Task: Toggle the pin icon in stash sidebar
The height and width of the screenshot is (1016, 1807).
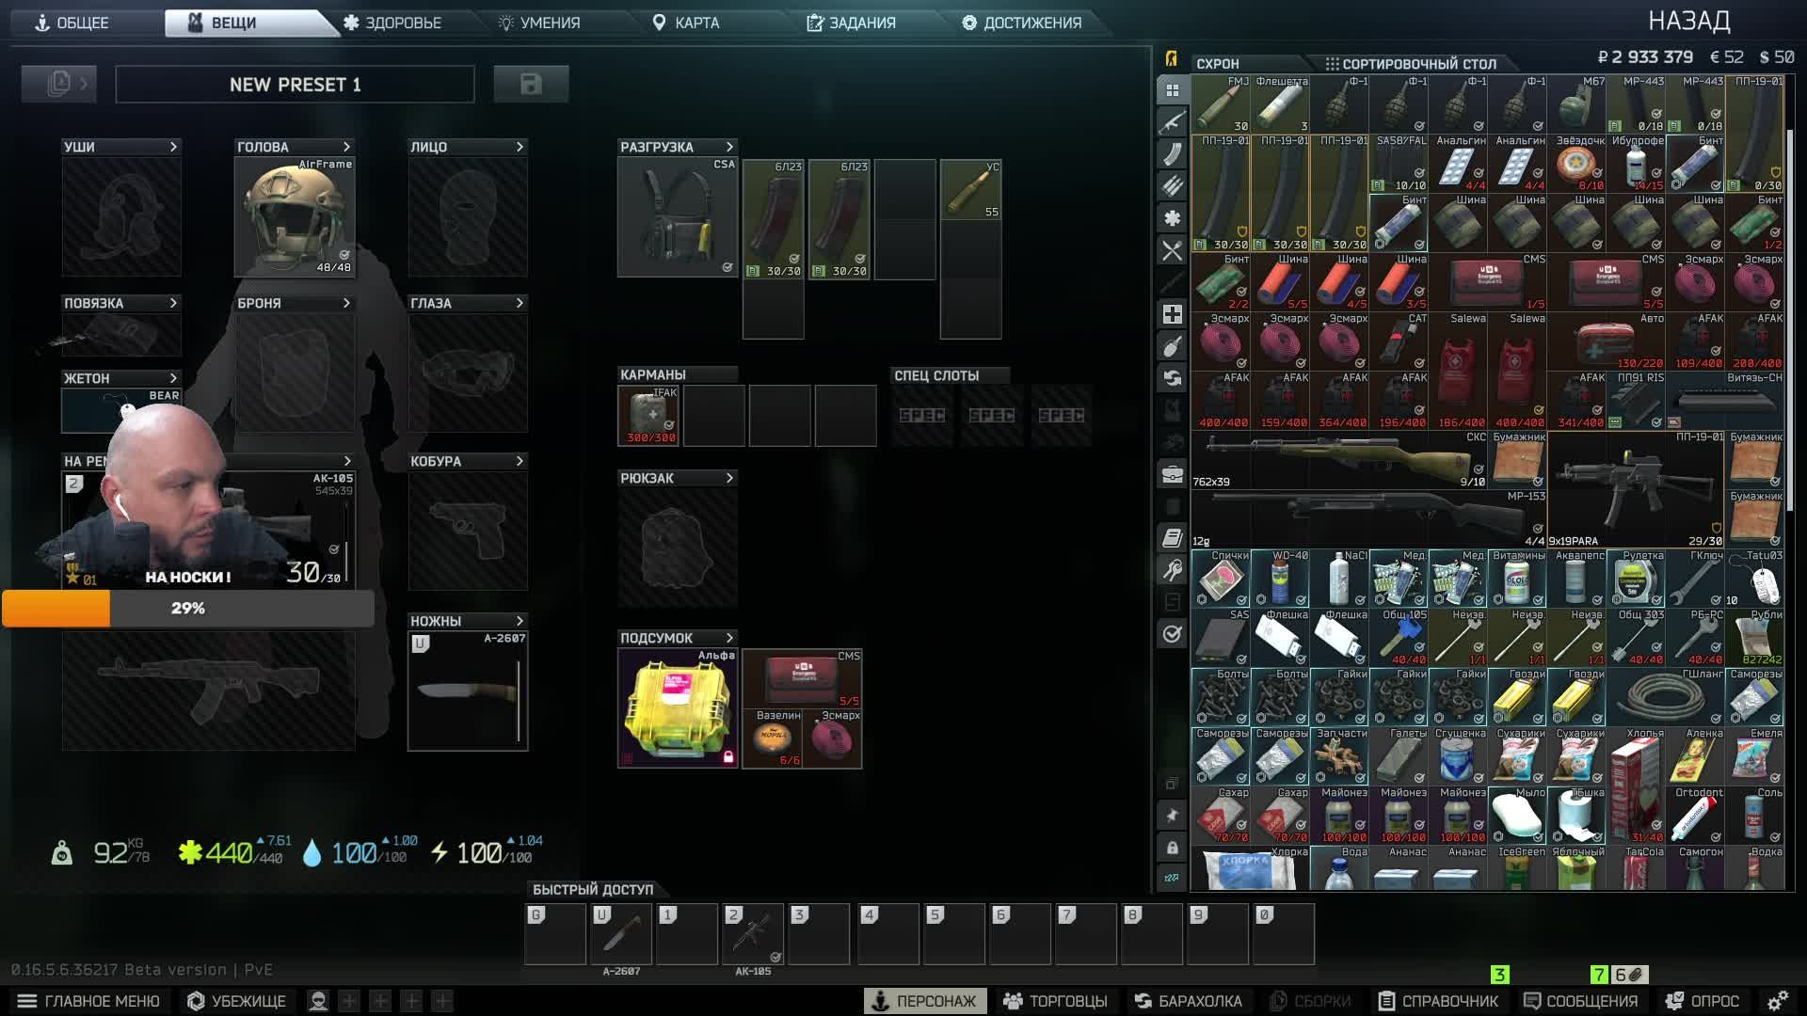Action: pyautogui.click(x=1172, y=816)
